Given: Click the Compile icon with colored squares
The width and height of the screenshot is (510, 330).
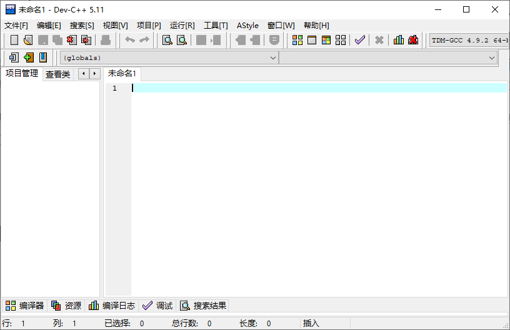Looking at the screenshot, I should click(297, 40).
